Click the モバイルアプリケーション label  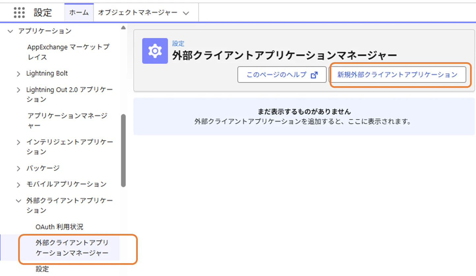[x=66, y=184]
